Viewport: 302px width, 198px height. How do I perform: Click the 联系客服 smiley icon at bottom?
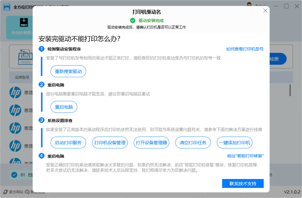pos(27,192)
